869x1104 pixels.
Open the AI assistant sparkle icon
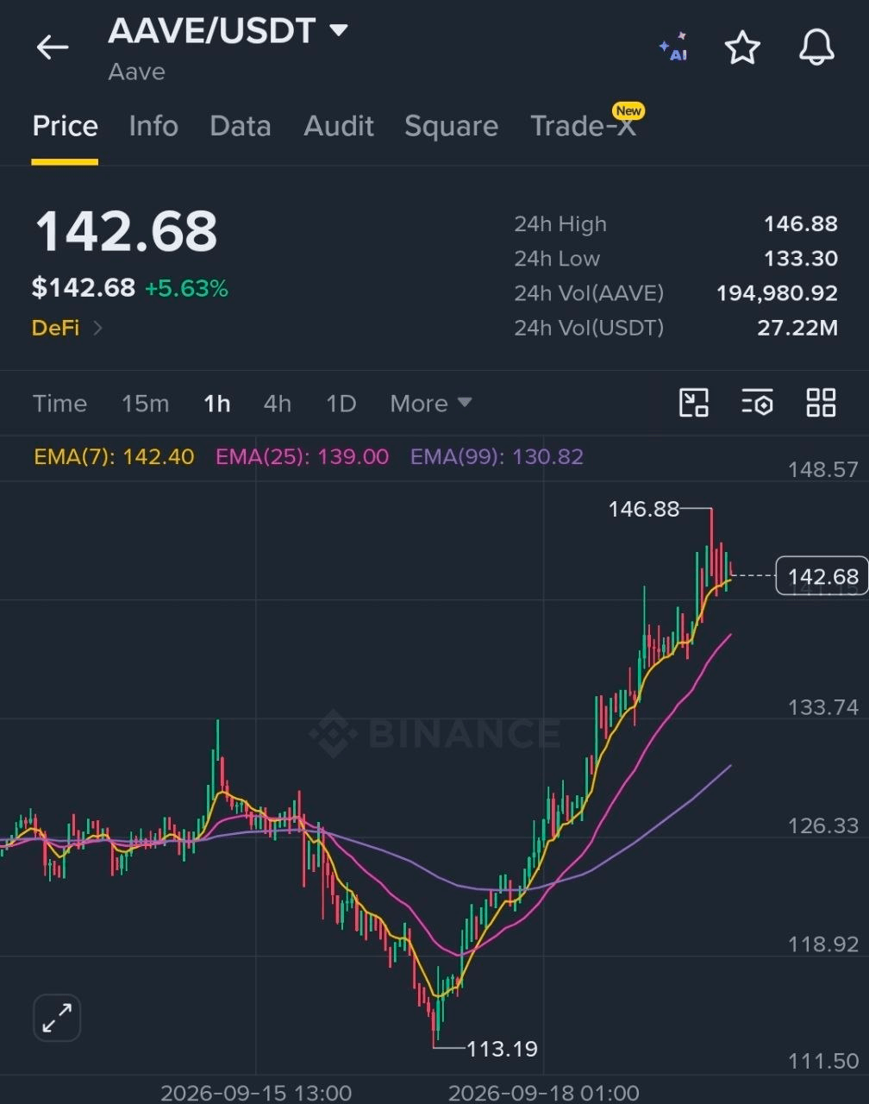pos(673,47)
